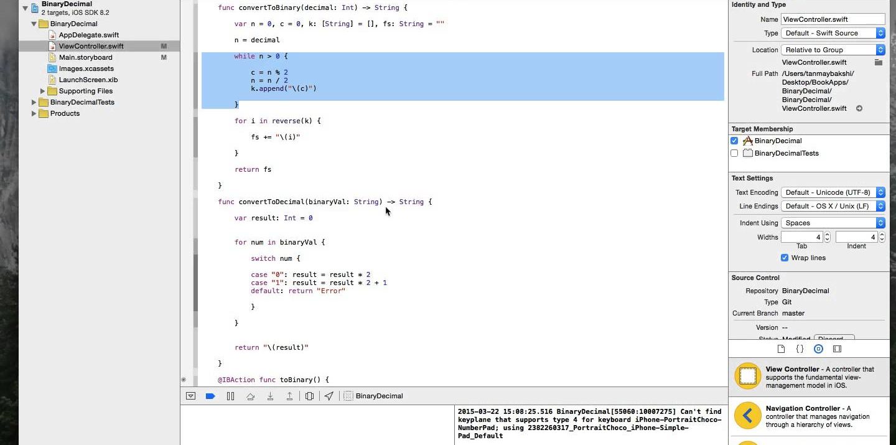Enable BinaryDecimalTests target membership
The image size is (896, 445).
(735, 153)
